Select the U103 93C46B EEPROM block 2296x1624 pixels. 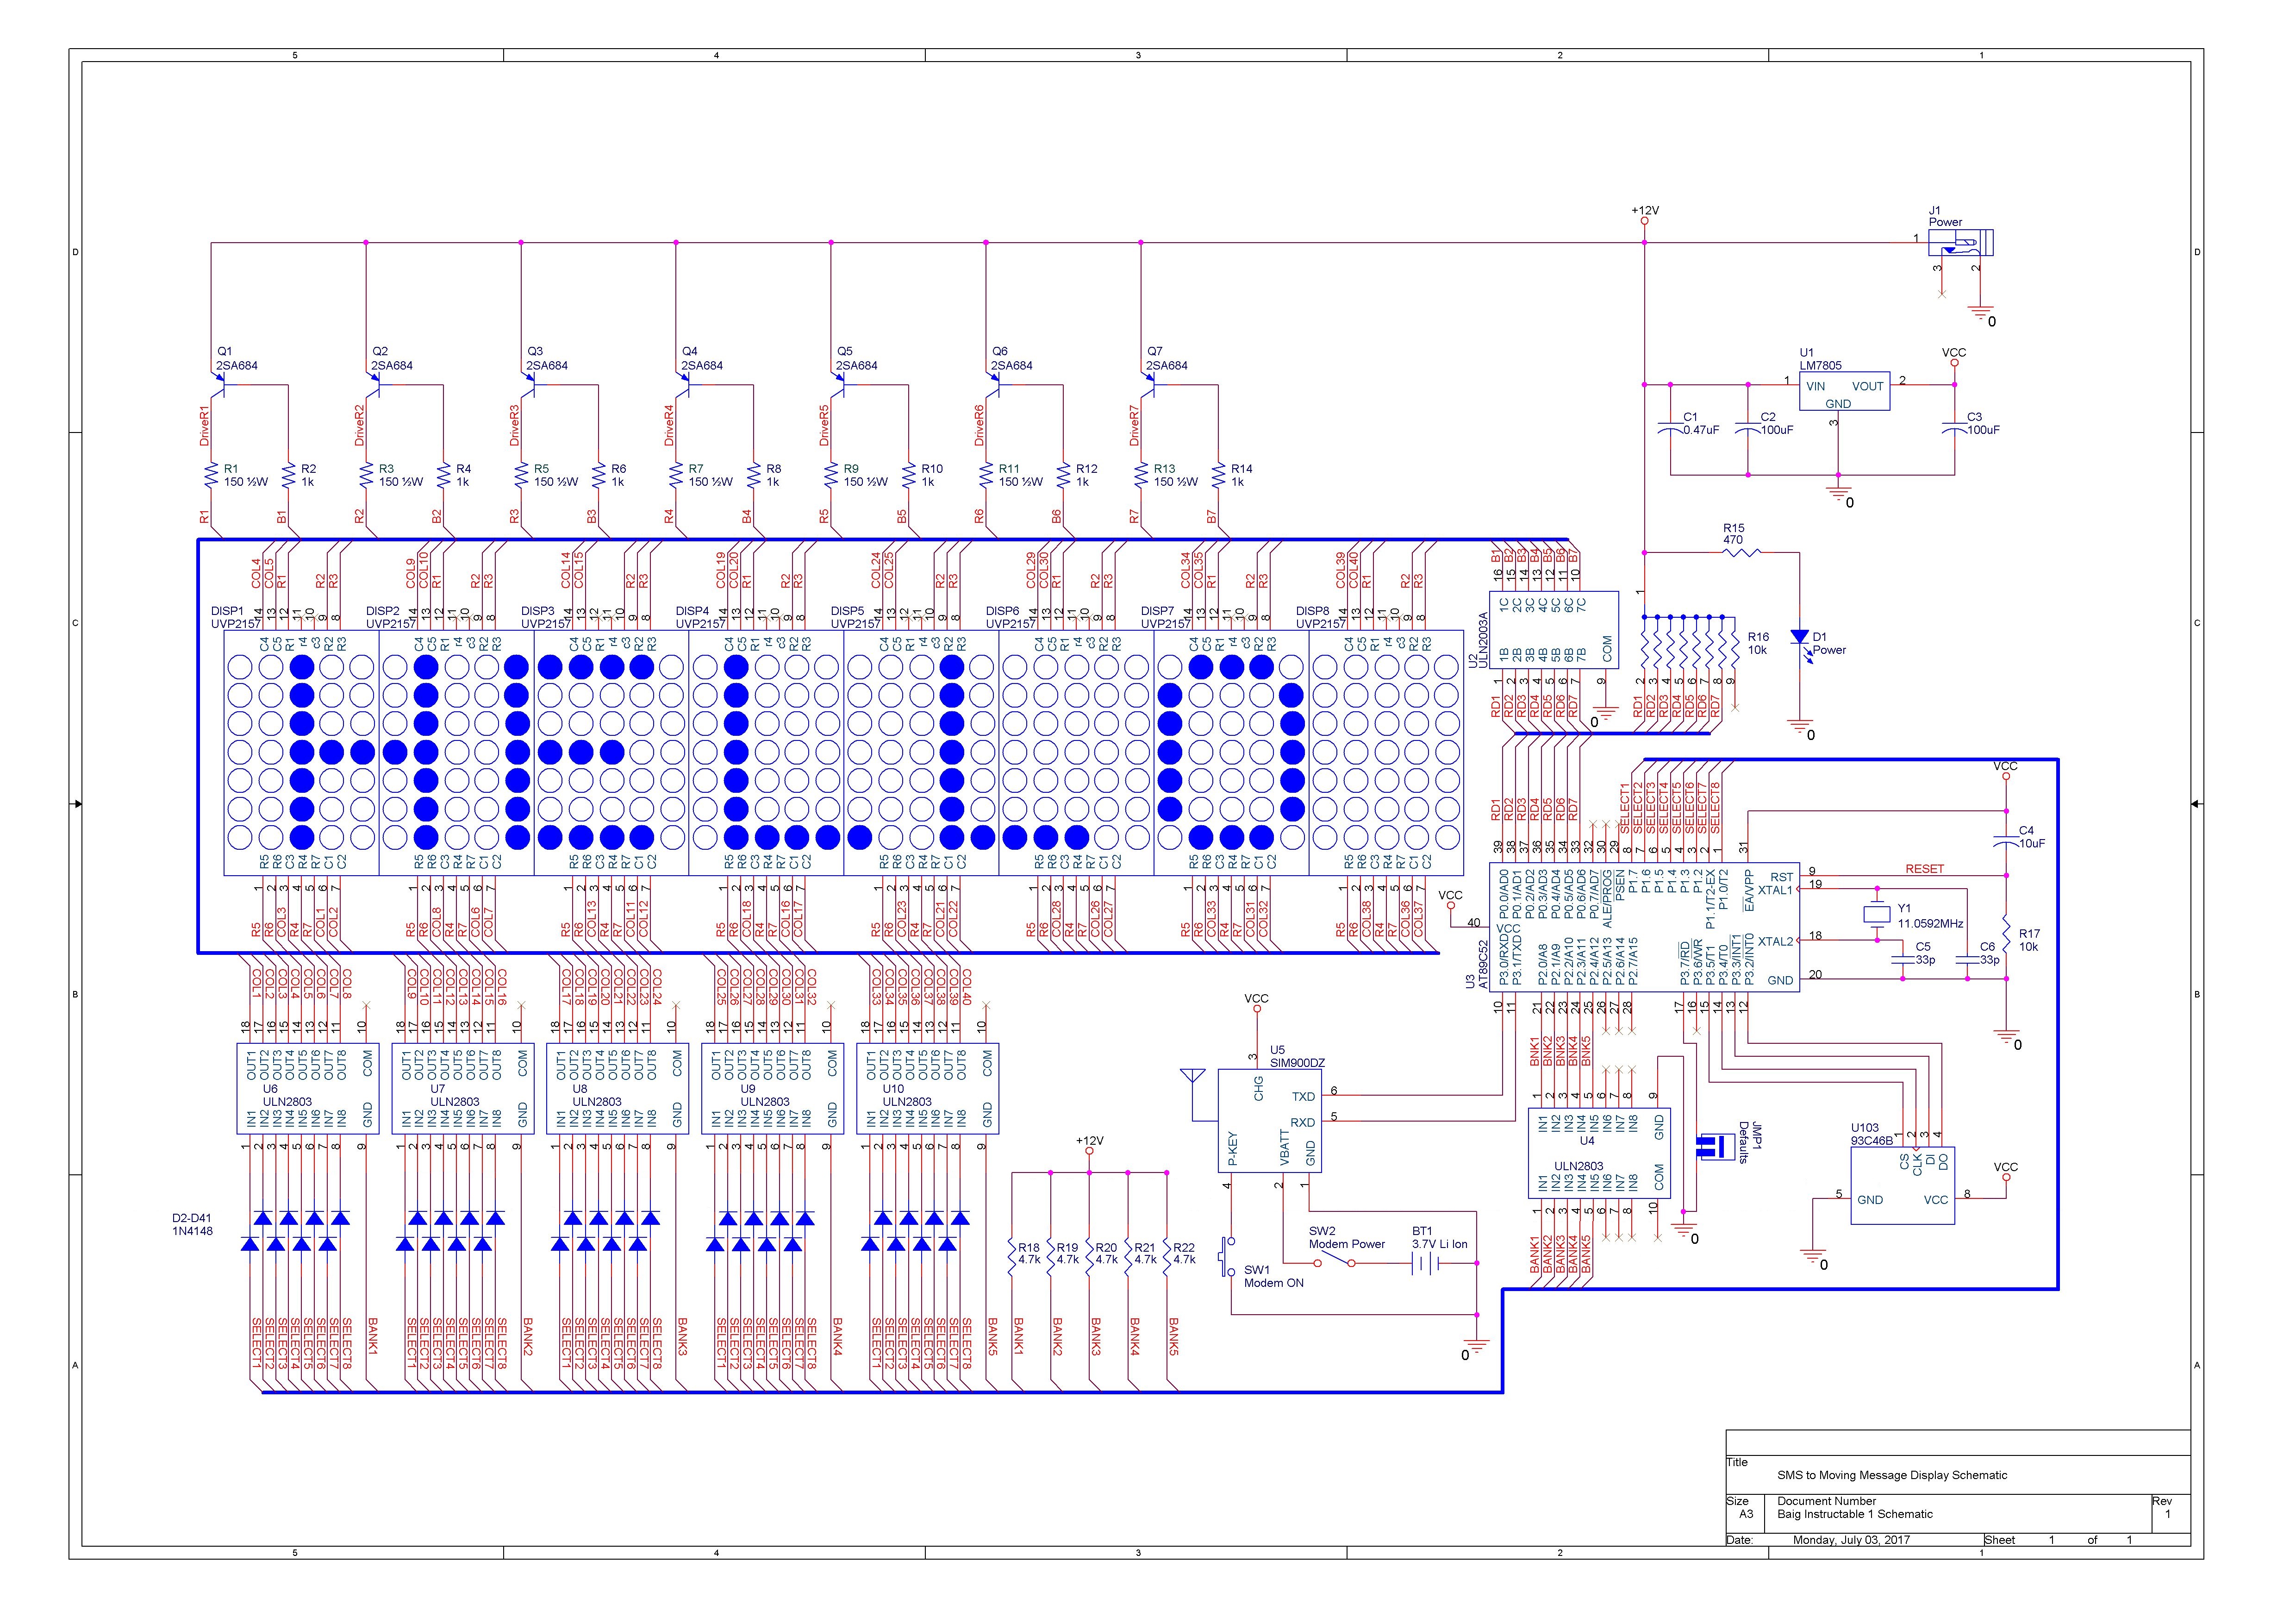click(x=1903, y=1187)
